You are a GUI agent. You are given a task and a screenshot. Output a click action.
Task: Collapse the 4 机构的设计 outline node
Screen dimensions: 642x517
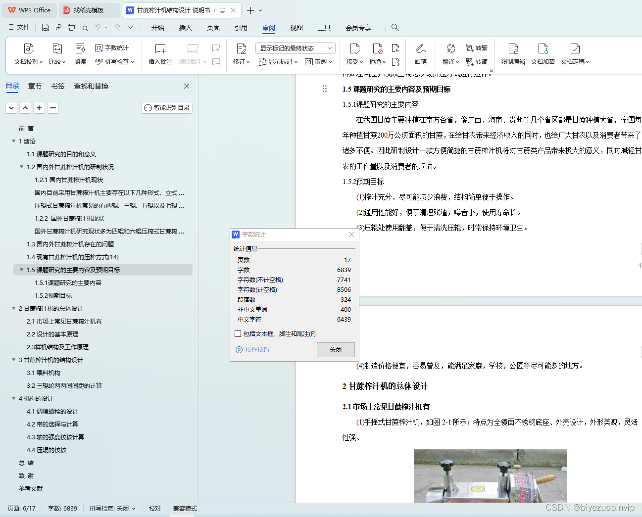14,398
